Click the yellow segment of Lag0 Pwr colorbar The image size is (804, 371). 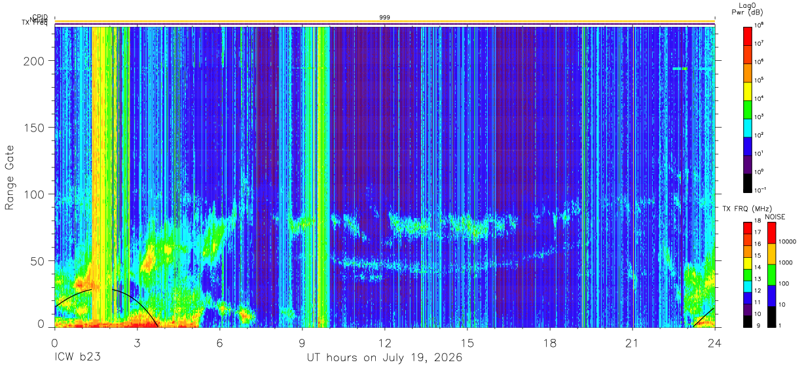click(x=748, y=90)
